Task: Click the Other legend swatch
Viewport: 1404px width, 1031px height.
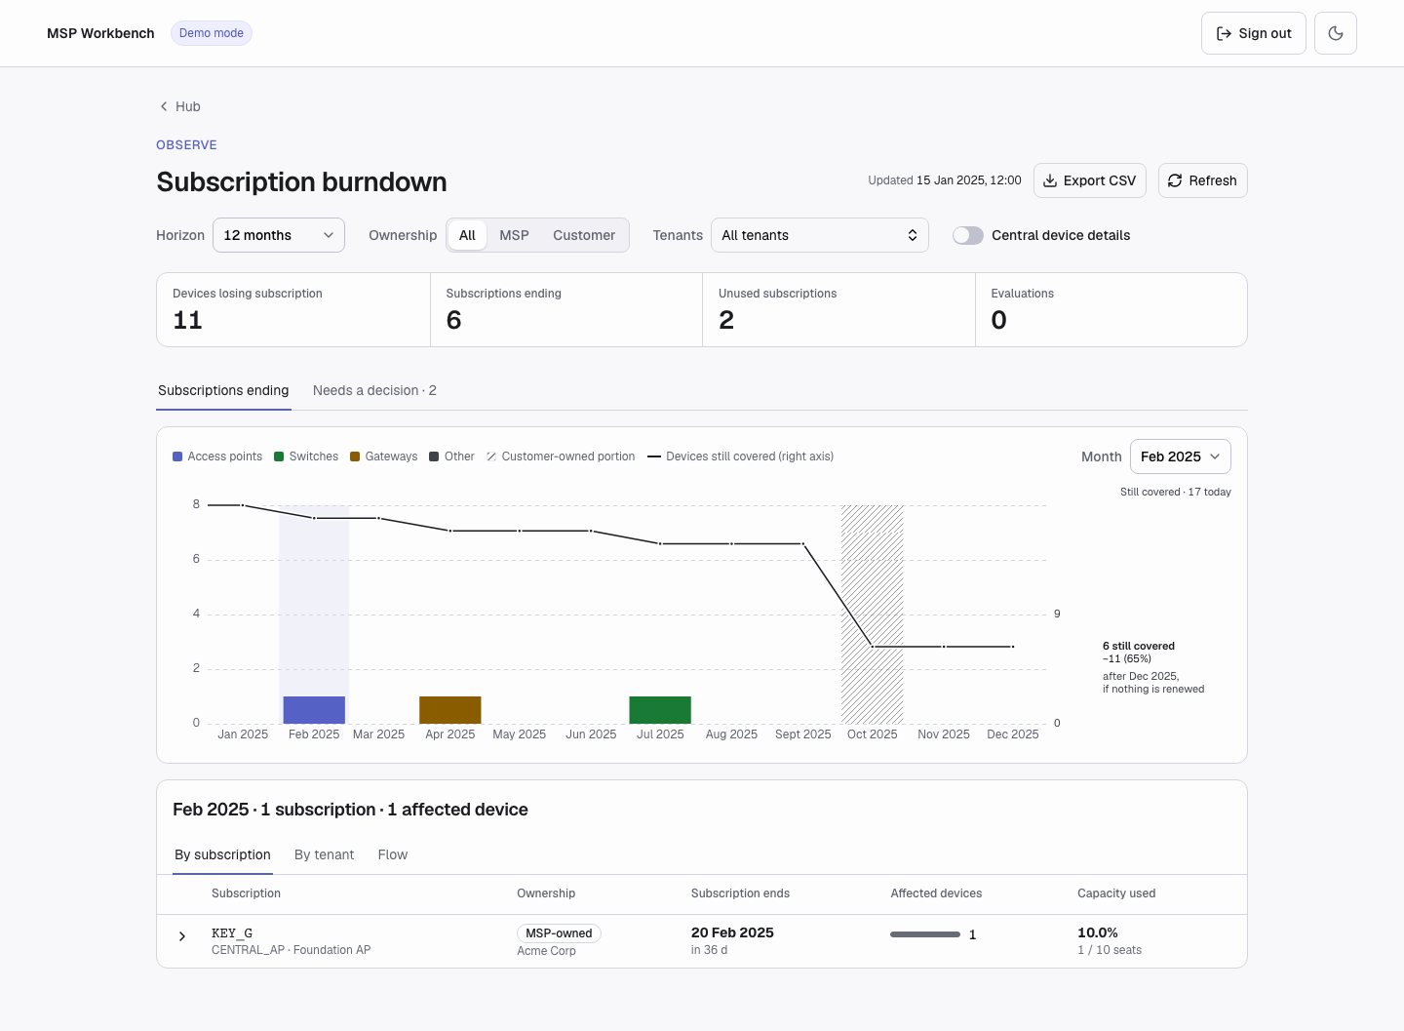Action: (x=434, y=456)
